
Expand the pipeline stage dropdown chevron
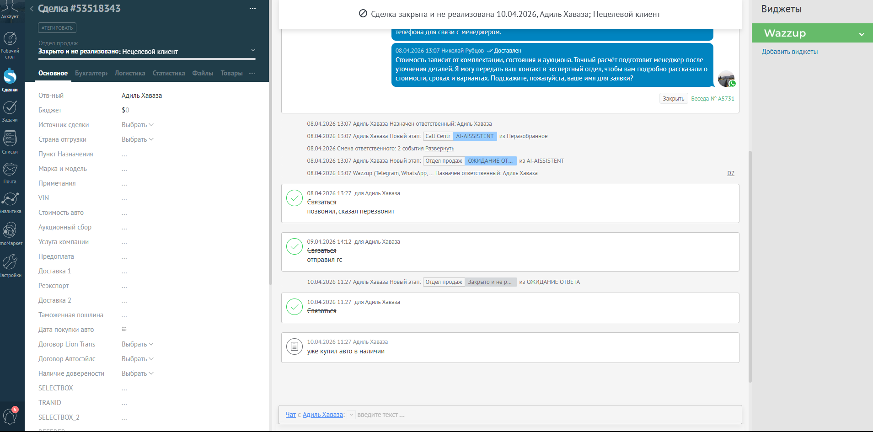point(253,50)
